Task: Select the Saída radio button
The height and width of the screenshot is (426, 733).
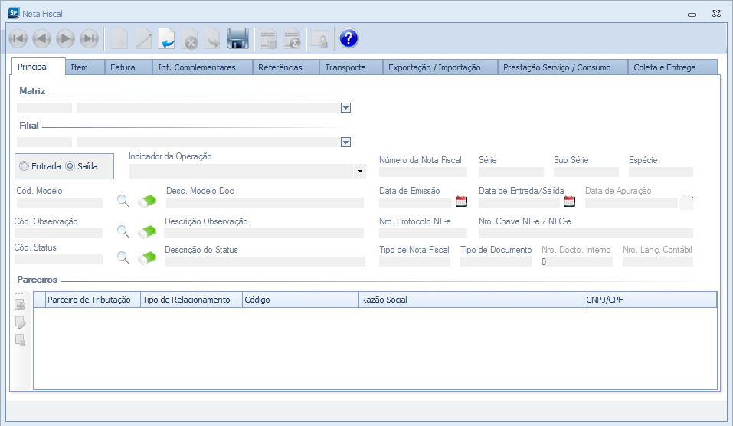Action: pyautogui.click(x=70, y=166)
